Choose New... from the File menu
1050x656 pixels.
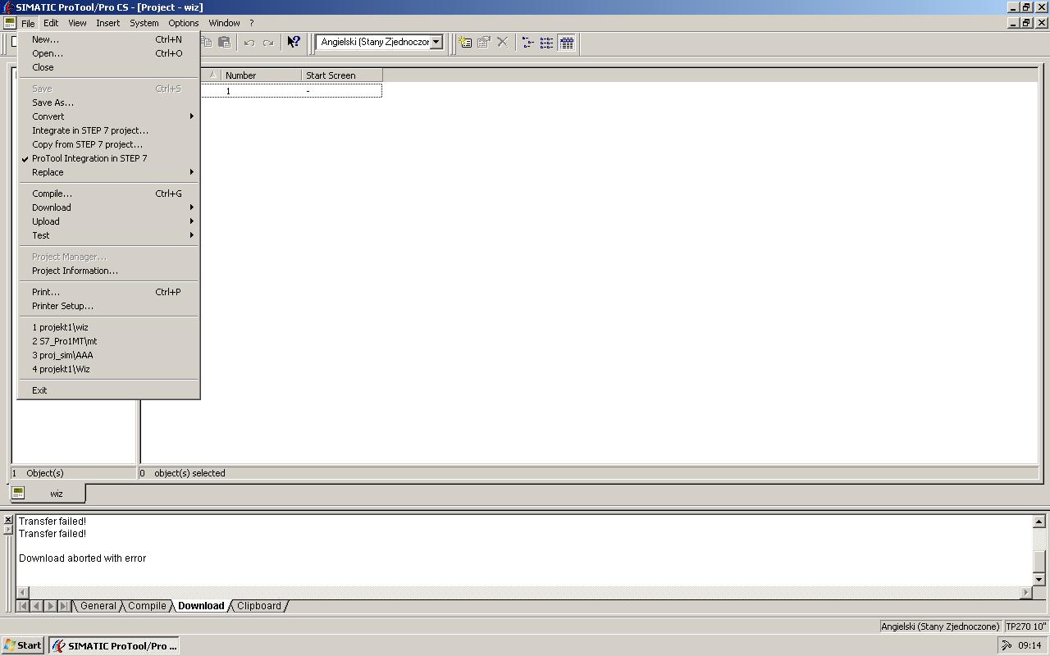click(108, 39)
